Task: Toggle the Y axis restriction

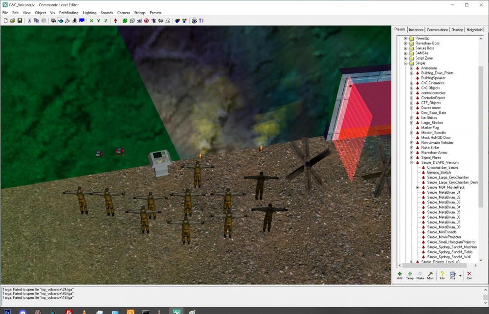Action: pos(98,21)
